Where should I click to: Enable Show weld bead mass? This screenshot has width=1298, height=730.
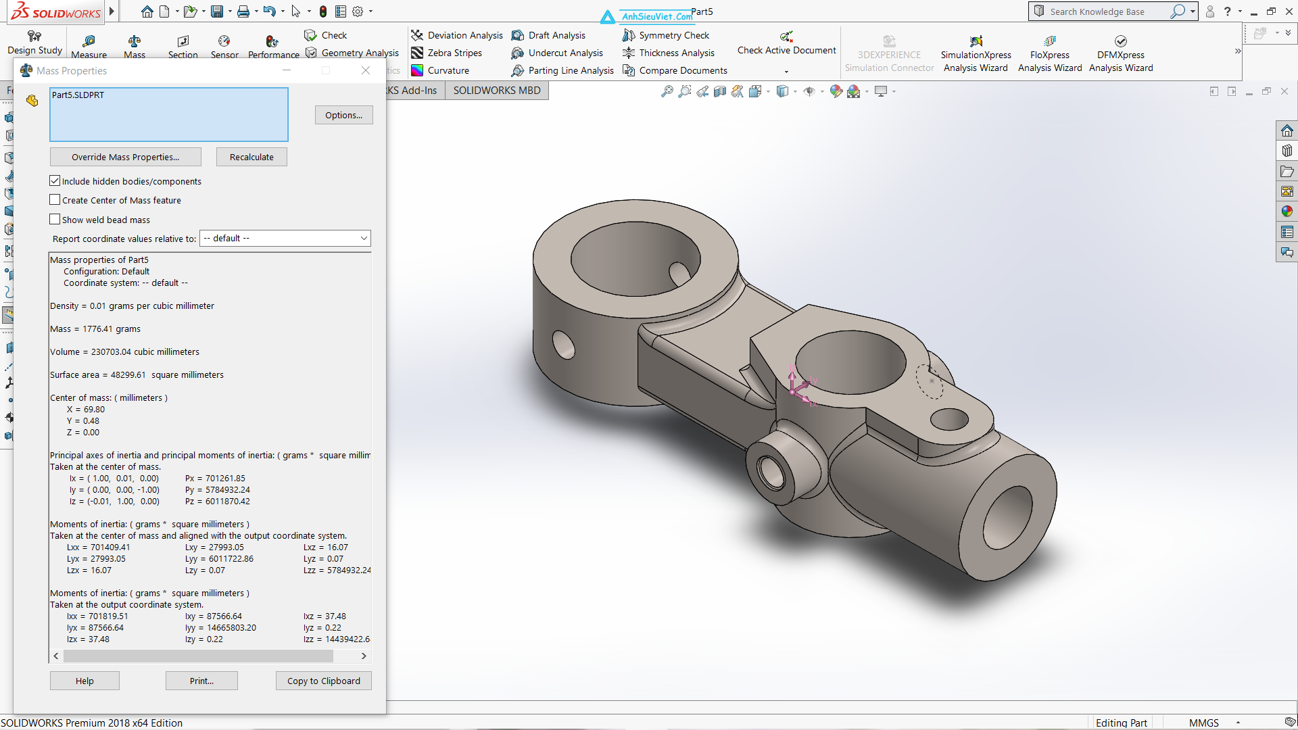(x=55, y=219)
